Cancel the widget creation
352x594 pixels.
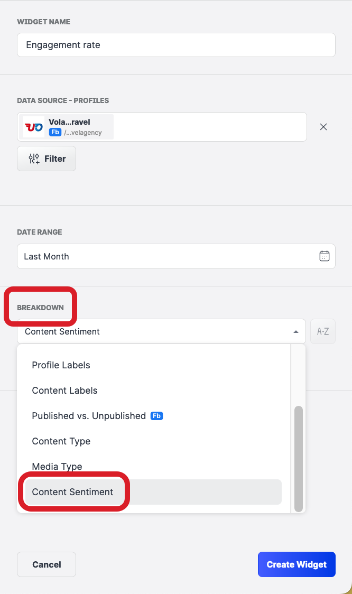pyautogui.click(x=46, y=564)
